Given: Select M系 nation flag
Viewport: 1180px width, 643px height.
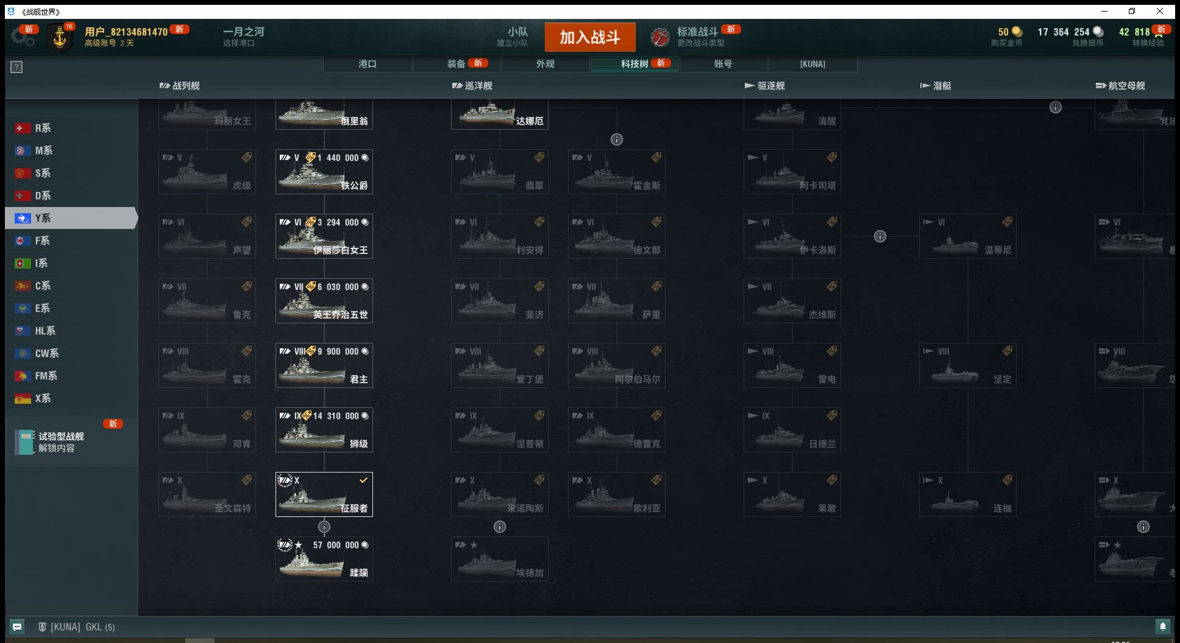Looking at the screenshot, I should point(23,150).
